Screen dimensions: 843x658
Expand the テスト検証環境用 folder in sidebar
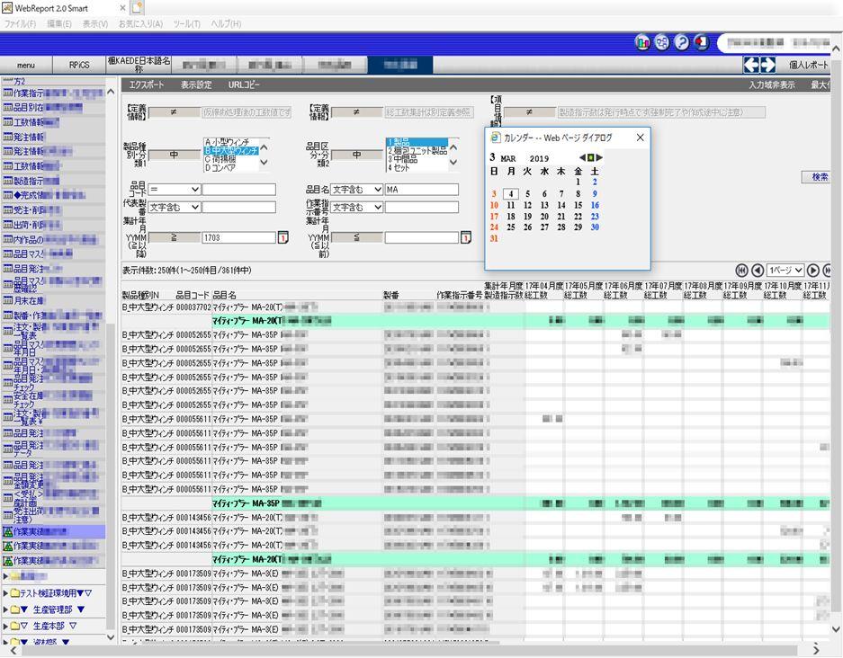(6, 593)
